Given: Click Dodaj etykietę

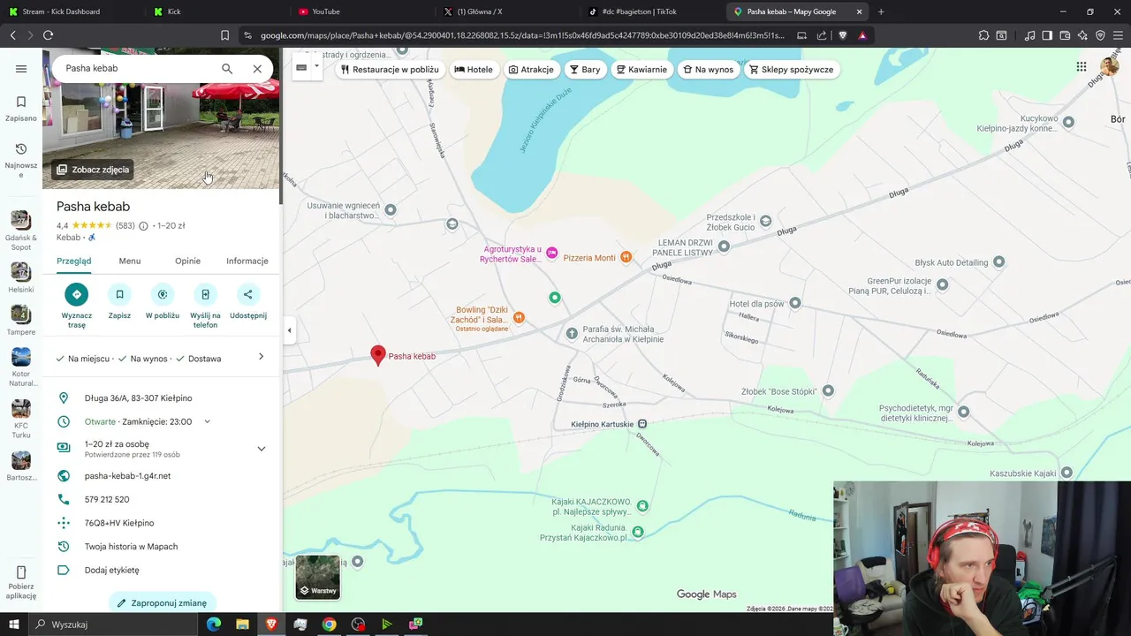Looking at the screenshot, I should click(x=111, y=570).
